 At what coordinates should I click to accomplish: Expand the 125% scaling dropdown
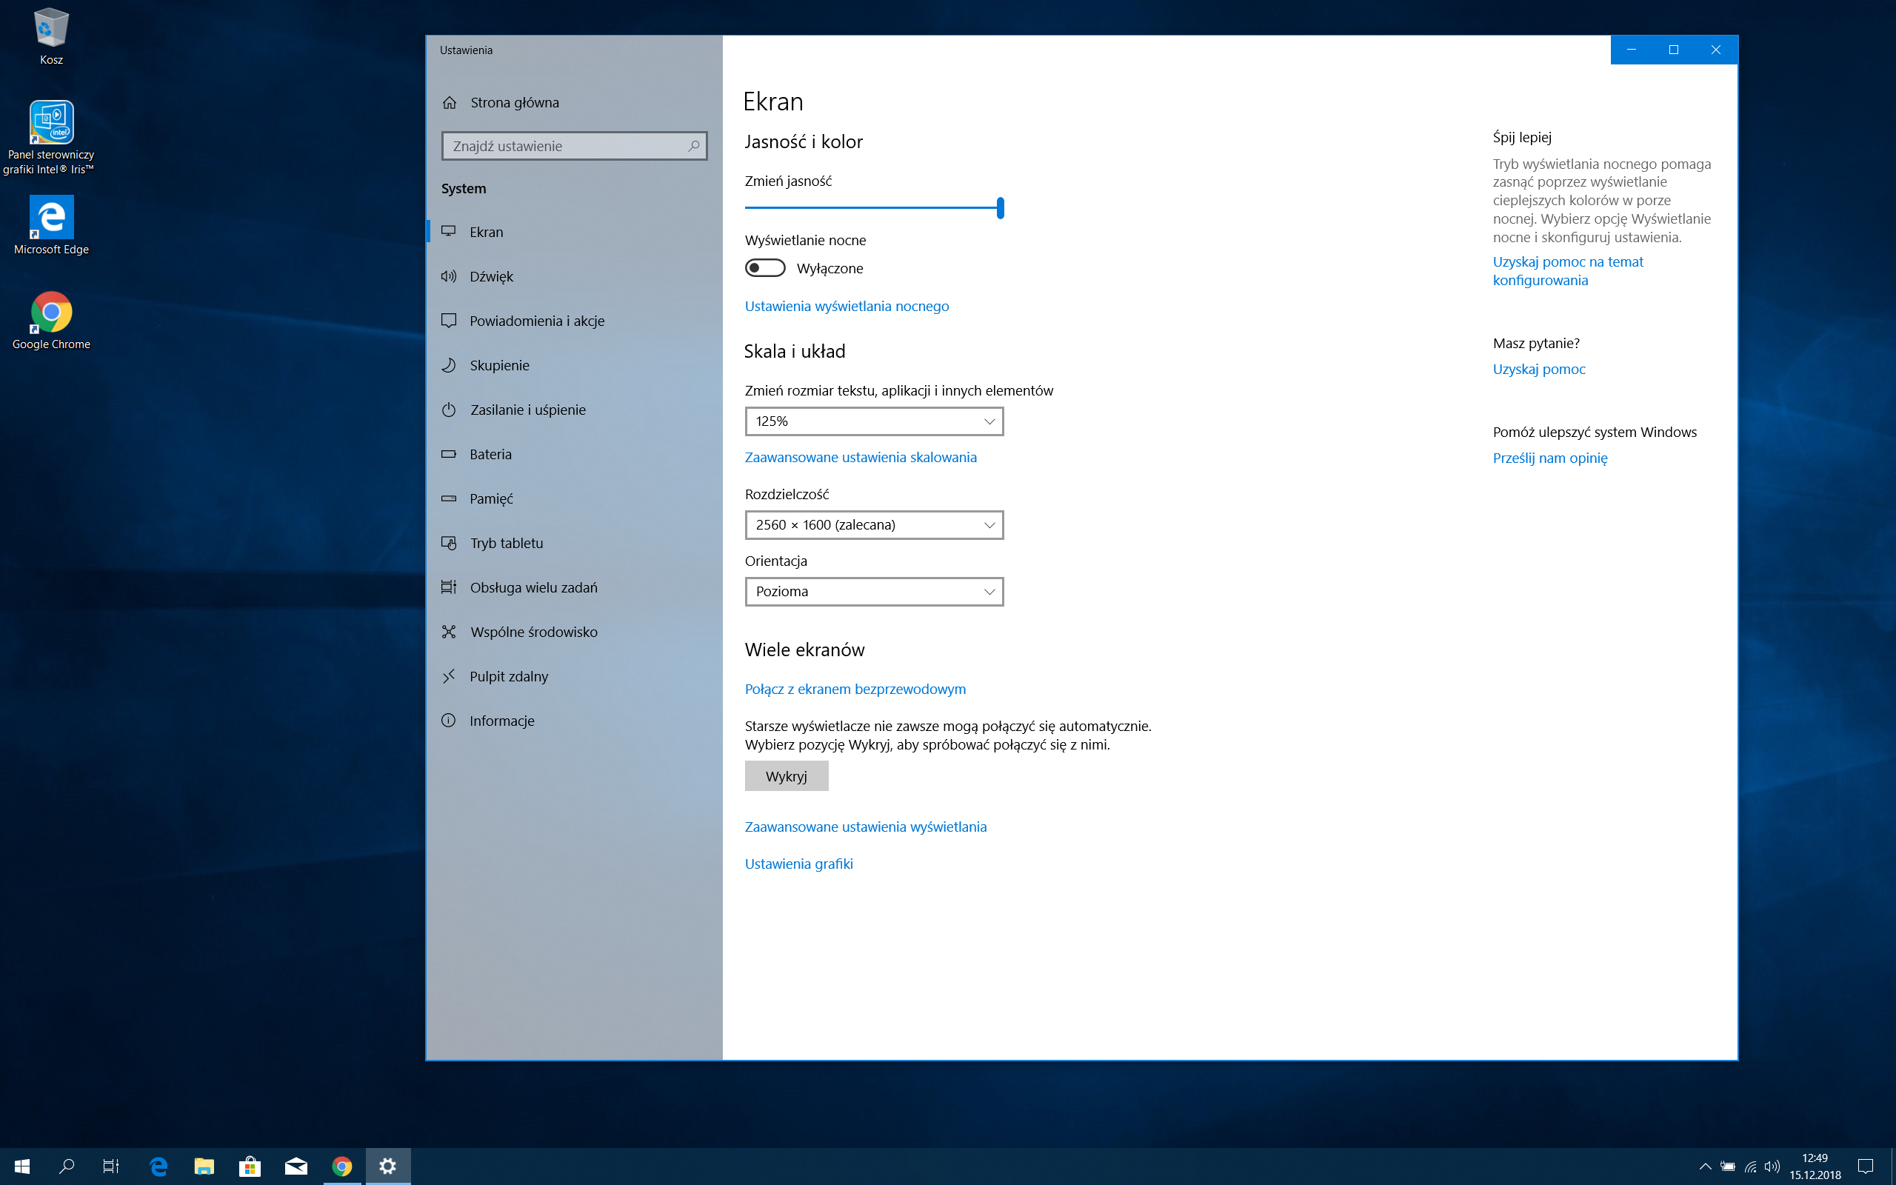click(875, 421)
